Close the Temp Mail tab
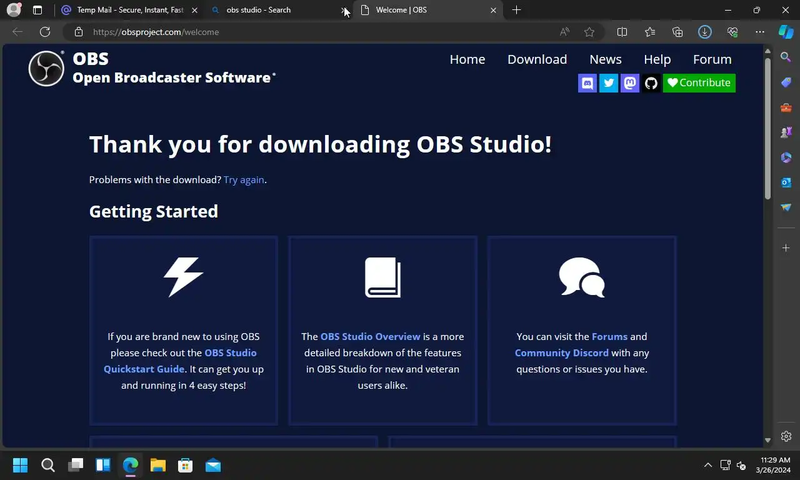The height and width of the screenshot is (480, 800). tap(194, 10)
